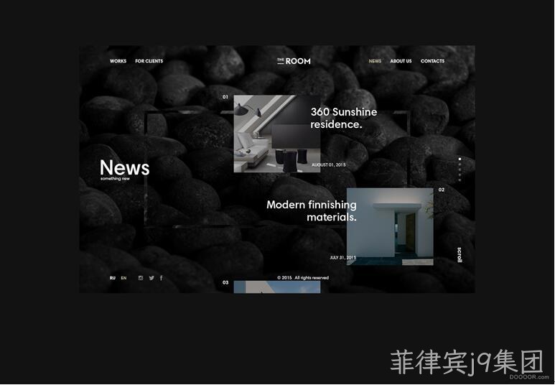Click '© 2015 All rights reserved' text
Viewport: 555px width, 385px height.
303,278
